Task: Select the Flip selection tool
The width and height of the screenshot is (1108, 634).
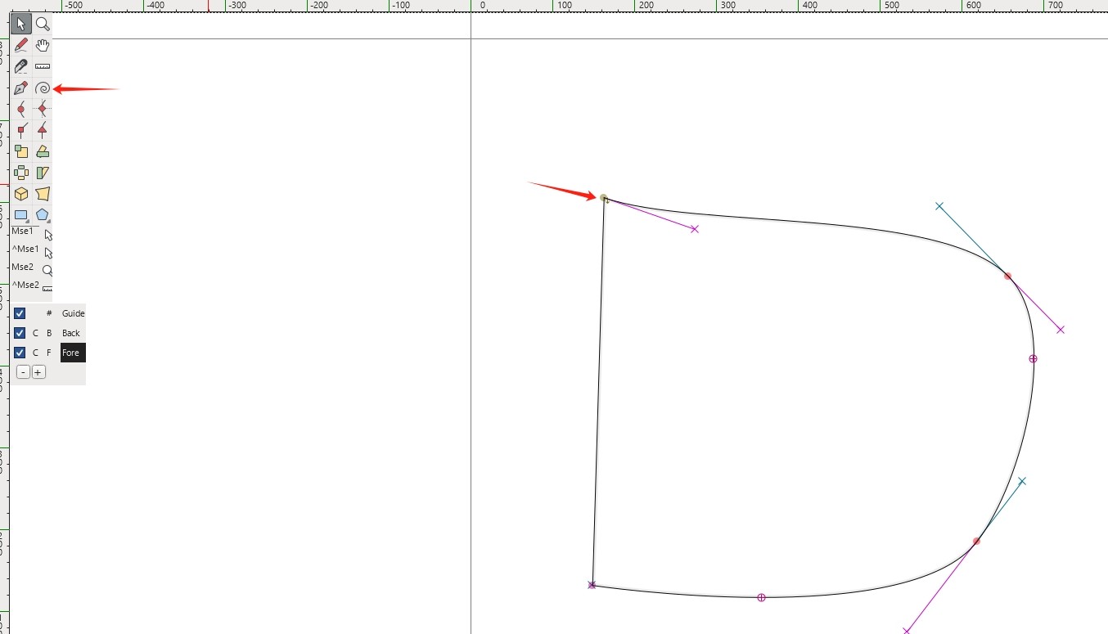Action: pos(21,173)
